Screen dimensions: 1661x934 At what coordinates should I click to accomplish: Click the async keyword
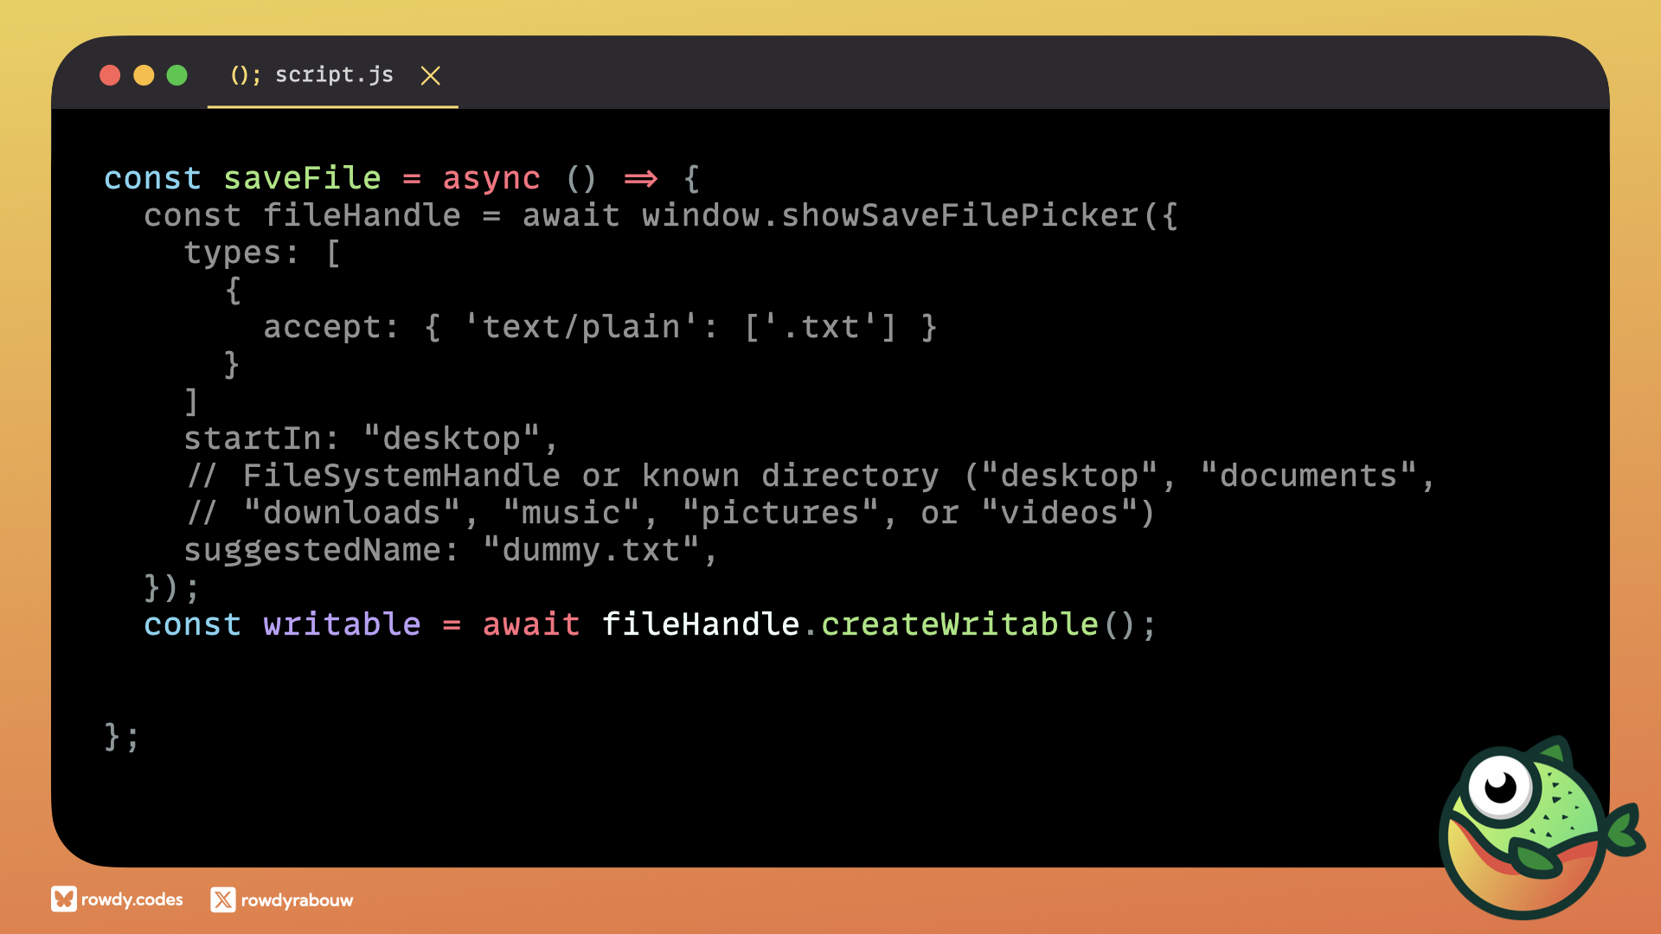pyautogui.click(x=491, y=178)
